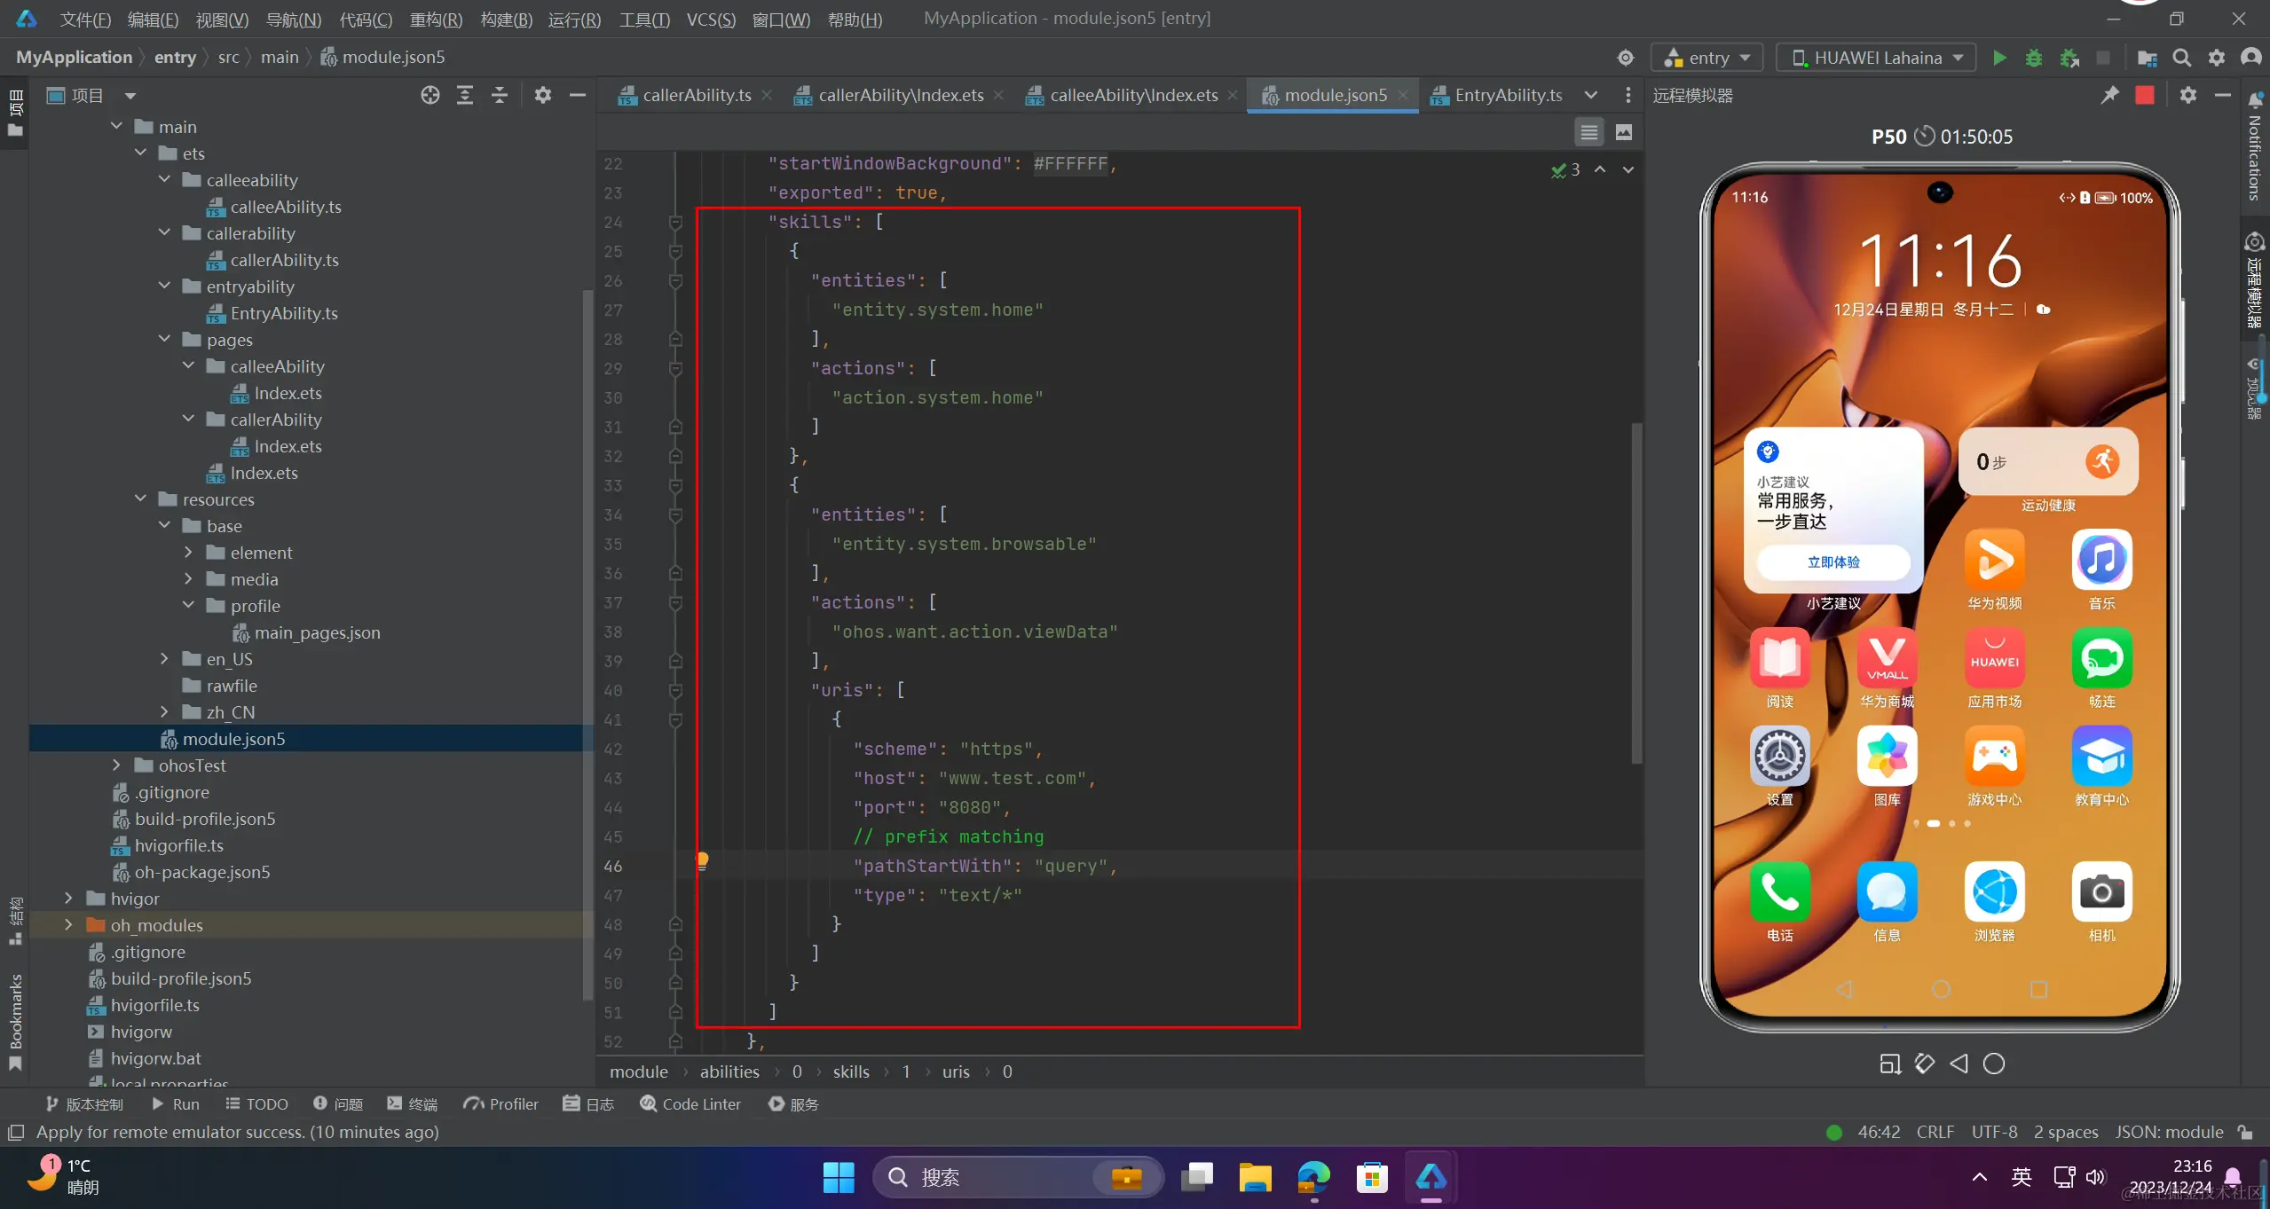The width and height of the screenshot is (2270, 1209).
Task: Open the entry run configuration dropdown
Action: [1708, 58]
